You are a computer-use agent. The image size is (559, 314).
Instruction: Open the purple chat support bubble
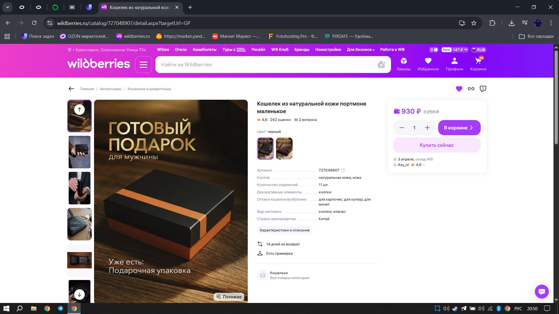(542, 291)
